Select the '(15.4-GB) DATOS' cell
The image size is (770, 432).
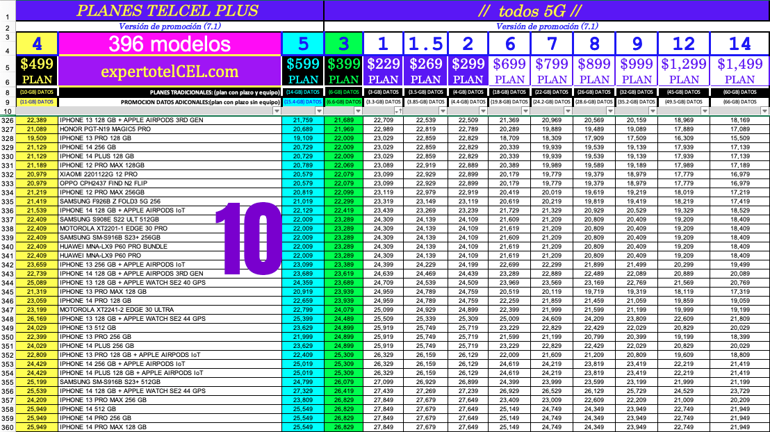pos(303,102)
